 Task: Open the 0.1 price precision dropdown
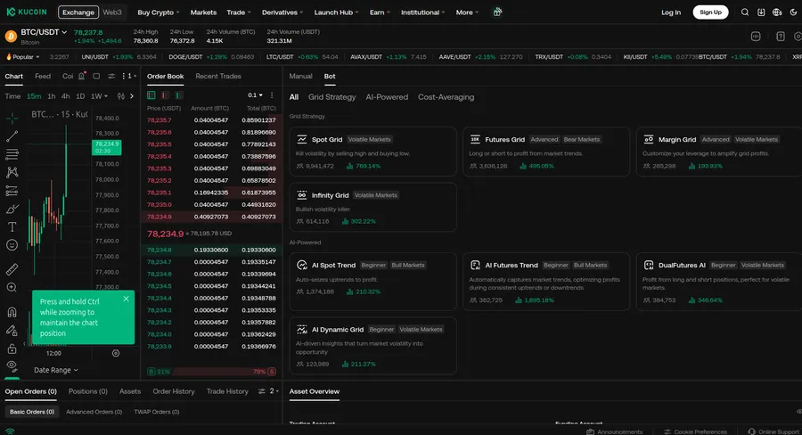[255, 95]
